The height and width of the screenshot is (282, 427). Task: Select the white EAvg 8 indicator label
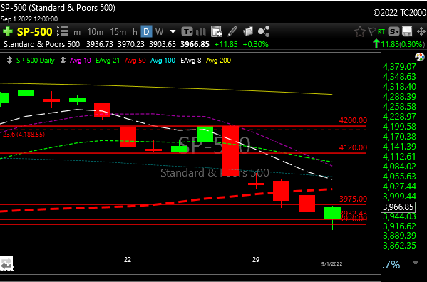[190, 61]
